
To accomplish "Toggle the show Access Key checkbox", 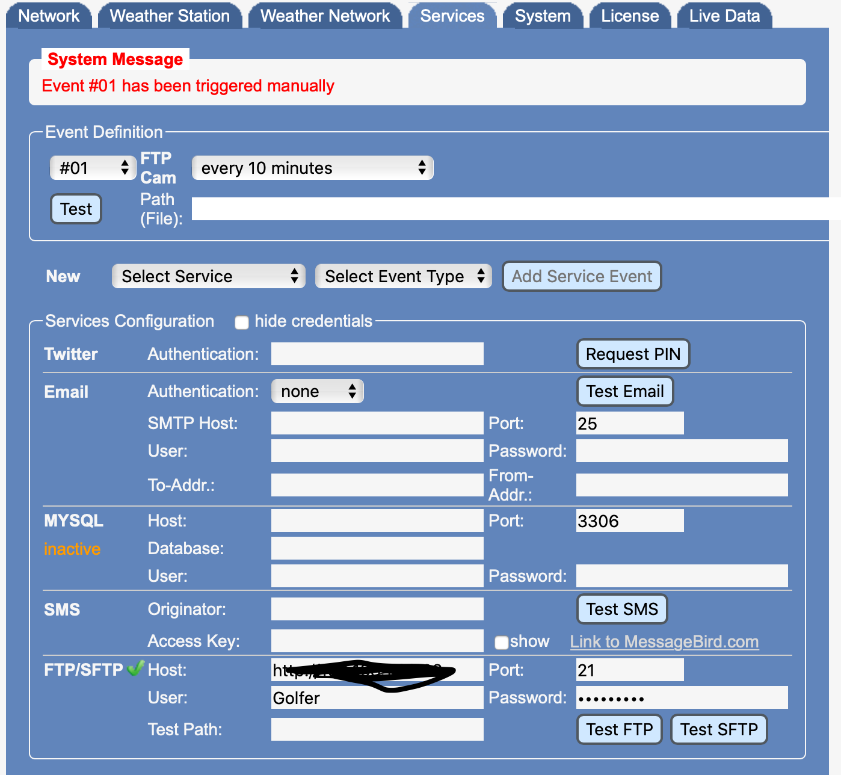I will tap(501, 643).
